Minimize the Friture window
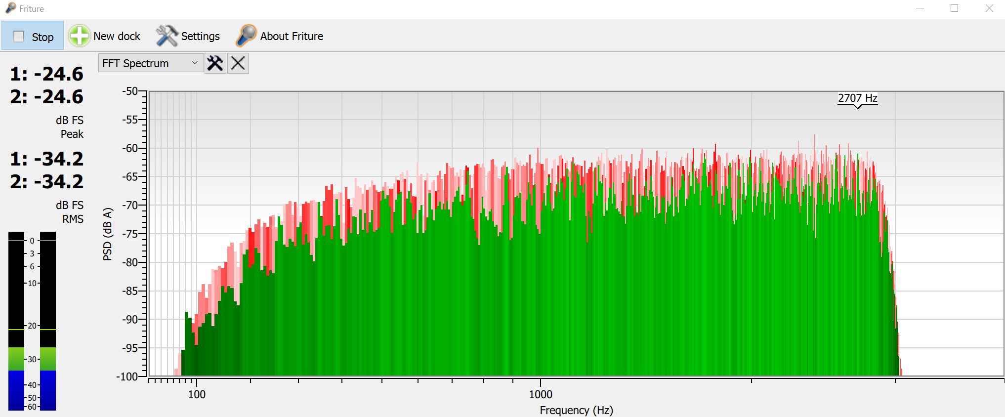The image size is (1005, 417). [920, 8]
